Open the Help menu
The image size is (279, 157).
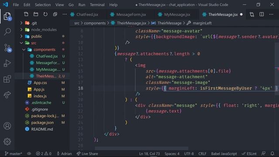pyautogui.click(x=113, y=5)
